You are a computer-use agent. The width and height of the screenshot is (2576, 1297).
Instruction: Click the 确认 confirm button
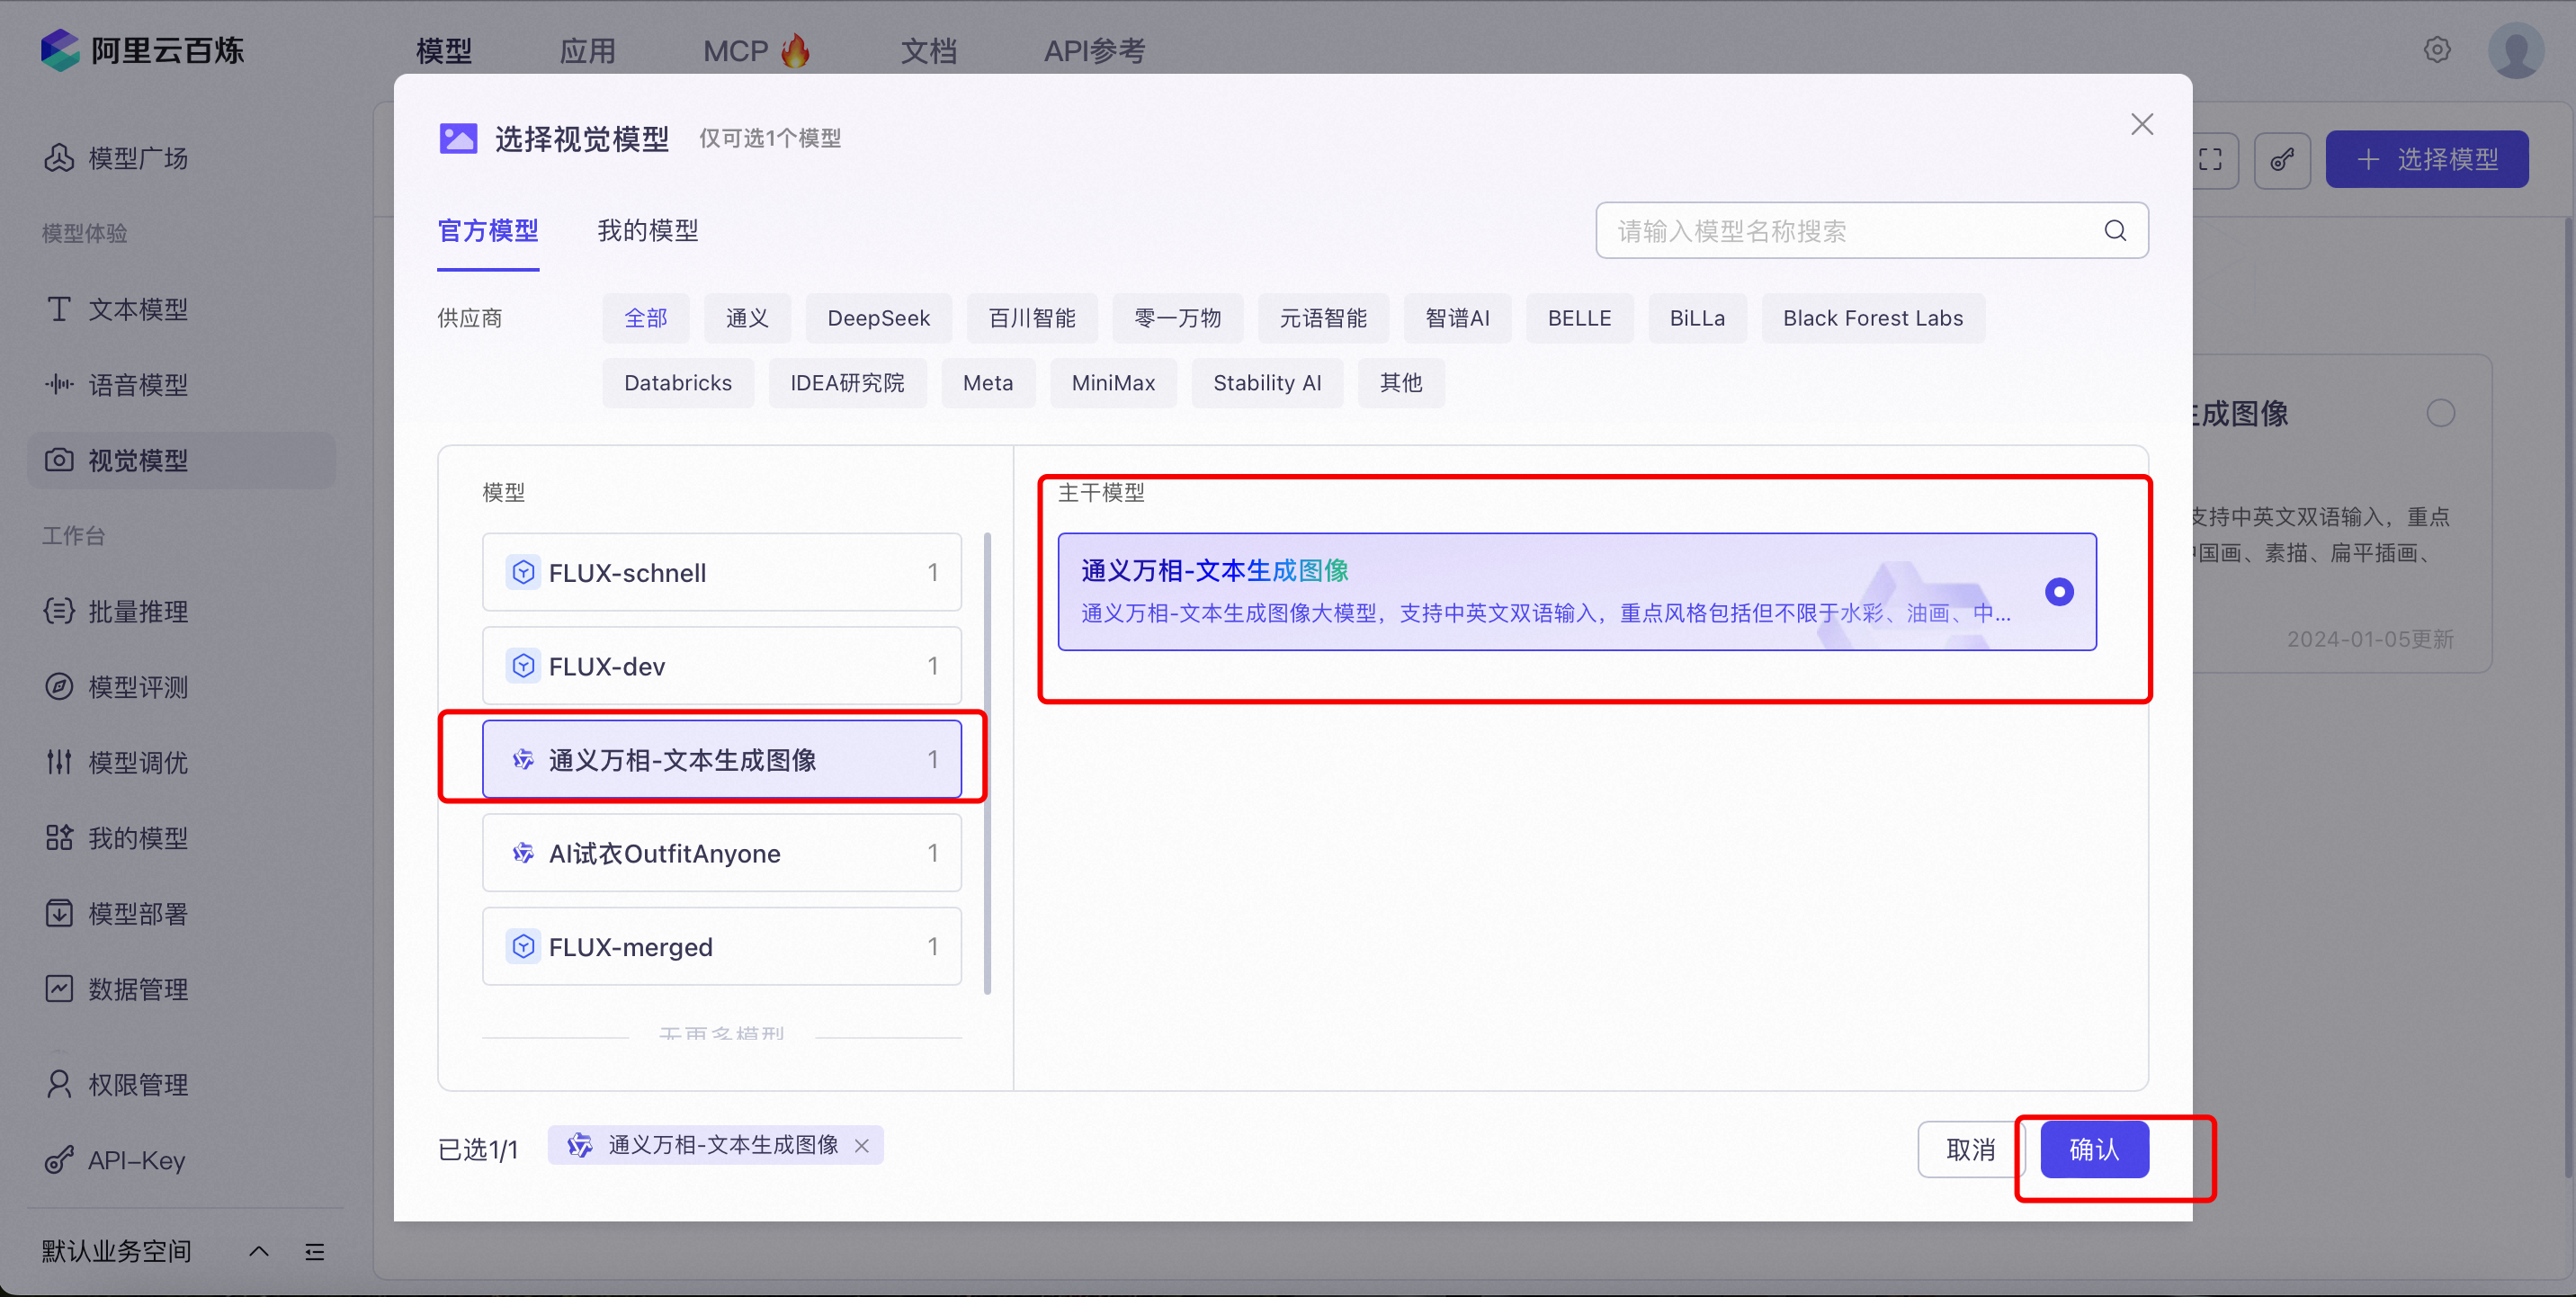(2093, 1149)
